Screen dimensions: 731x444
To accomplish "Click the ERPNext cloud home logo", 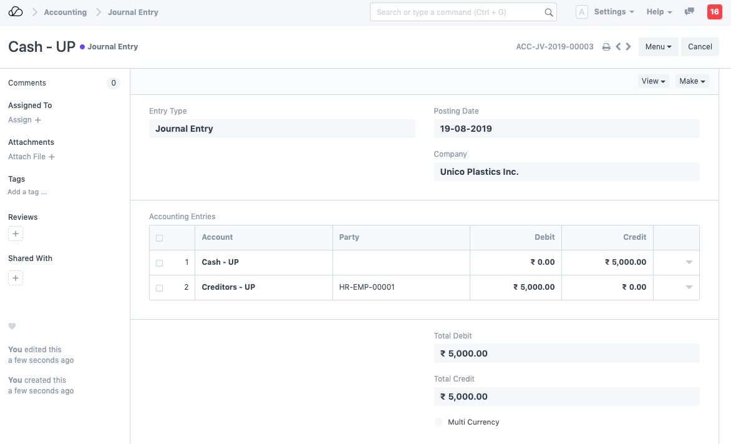I will (16, 12).
